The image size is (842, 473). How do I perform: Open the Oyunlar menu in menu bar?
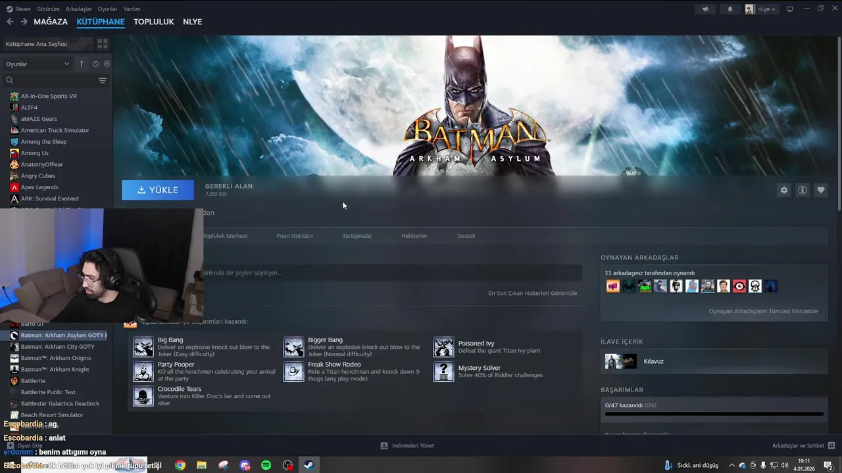click(x=107, y=9)
